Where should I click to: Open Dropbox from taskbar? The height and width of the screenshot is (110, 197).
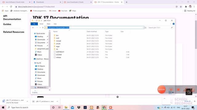tap(79, 107)
